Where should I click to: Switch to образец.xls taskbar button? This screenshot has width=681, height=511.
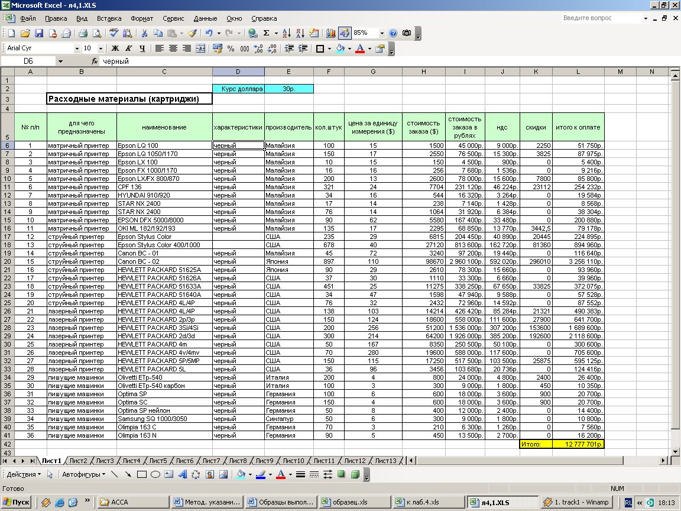pyautogui.click(x=355, y=502)
